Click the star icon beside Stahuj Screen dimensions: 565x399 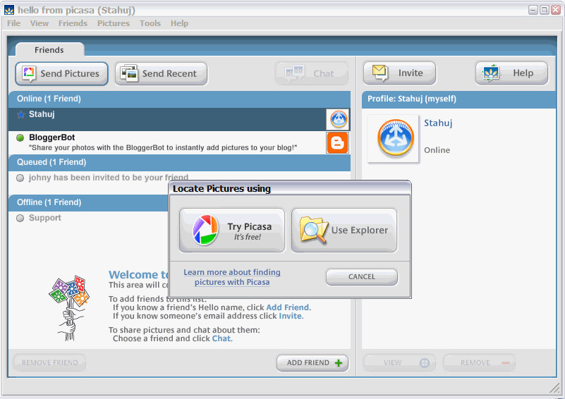pos(21,114)
